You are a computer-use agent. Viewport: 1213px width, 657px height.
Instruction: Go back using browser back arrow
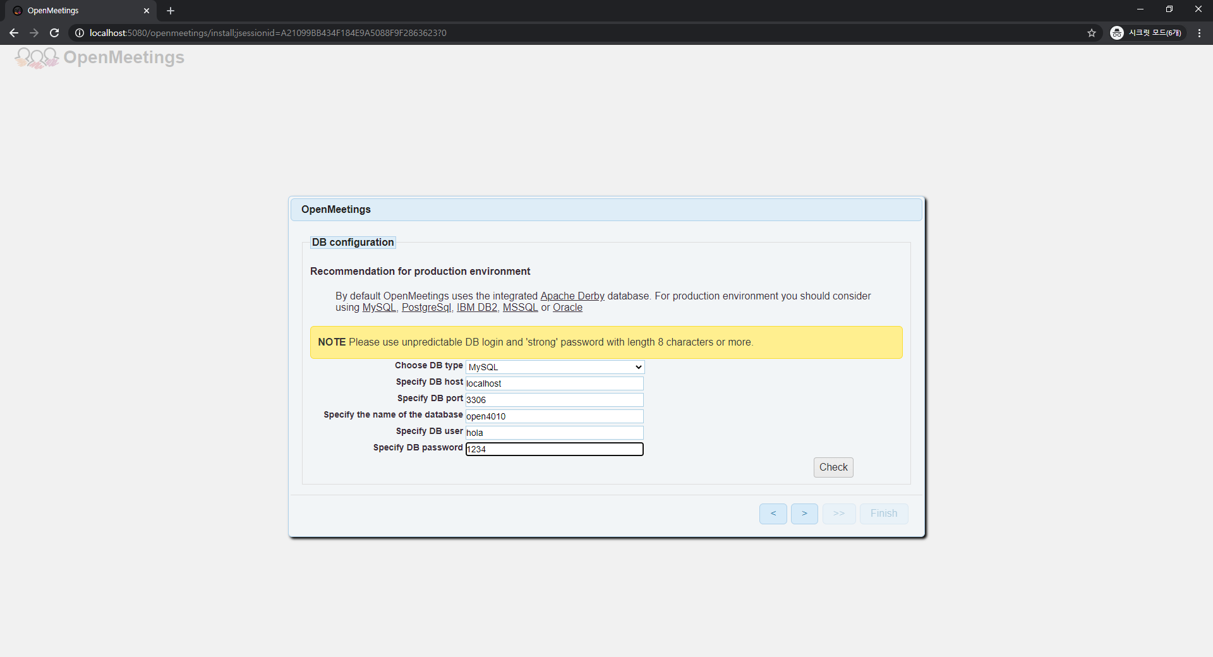tap(14, 33)
